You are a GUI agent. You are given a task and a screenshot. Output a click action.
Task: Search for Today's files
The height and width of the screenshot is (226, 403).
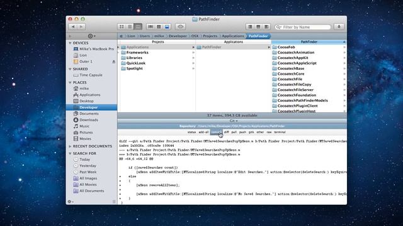[82, 159]
